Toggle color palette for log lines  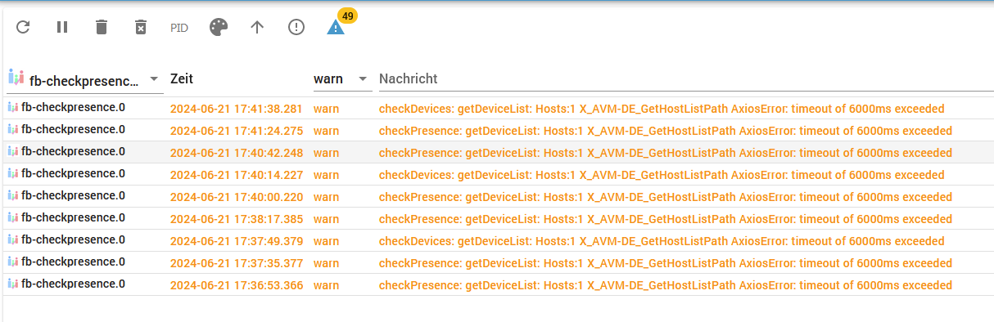click(218, 27)
